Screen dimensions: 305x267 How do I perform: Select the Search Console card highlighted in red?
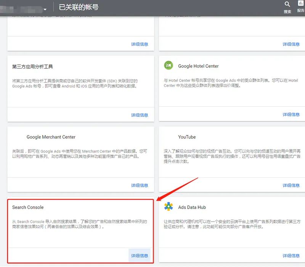[x=80, y=229]
